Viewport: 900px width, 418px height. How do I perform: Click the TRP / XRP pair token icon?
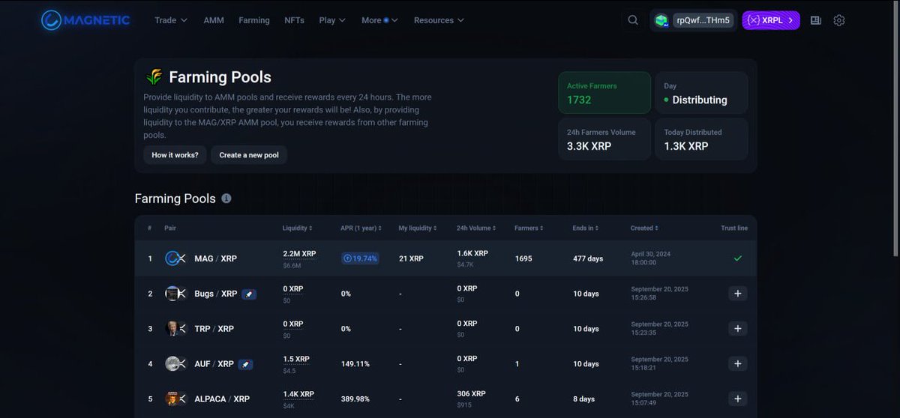[x=175, y=329]
